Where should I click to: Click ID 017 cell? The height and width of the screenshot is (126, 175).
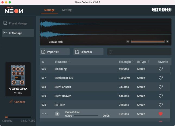(x=44, y=78)
